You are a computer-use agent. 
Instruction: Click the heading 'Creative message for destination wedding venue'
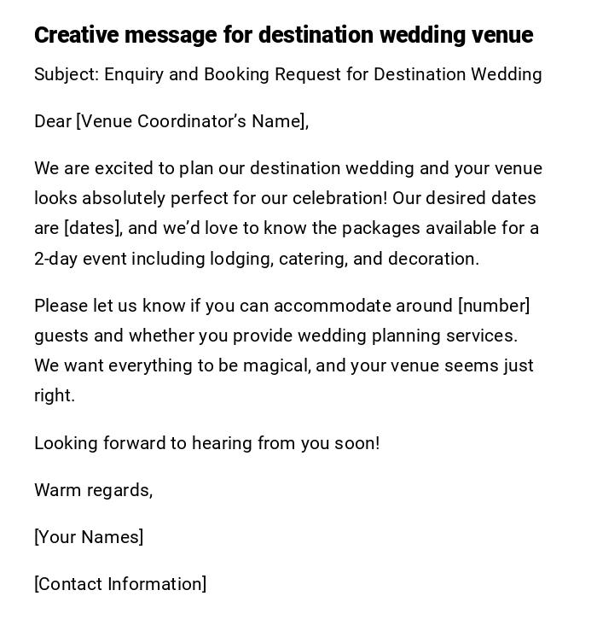(283, 35)
